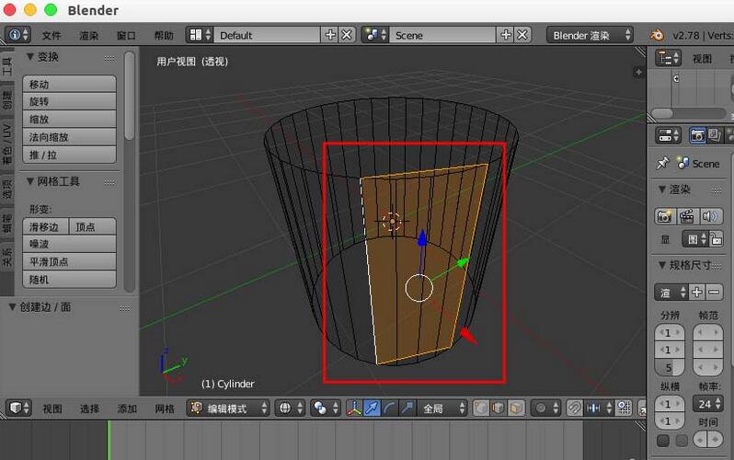The height and width of the screenshot is (460, 734).
Task: Open the viewport 网格 menu
Action: click(x=165, y=409)
